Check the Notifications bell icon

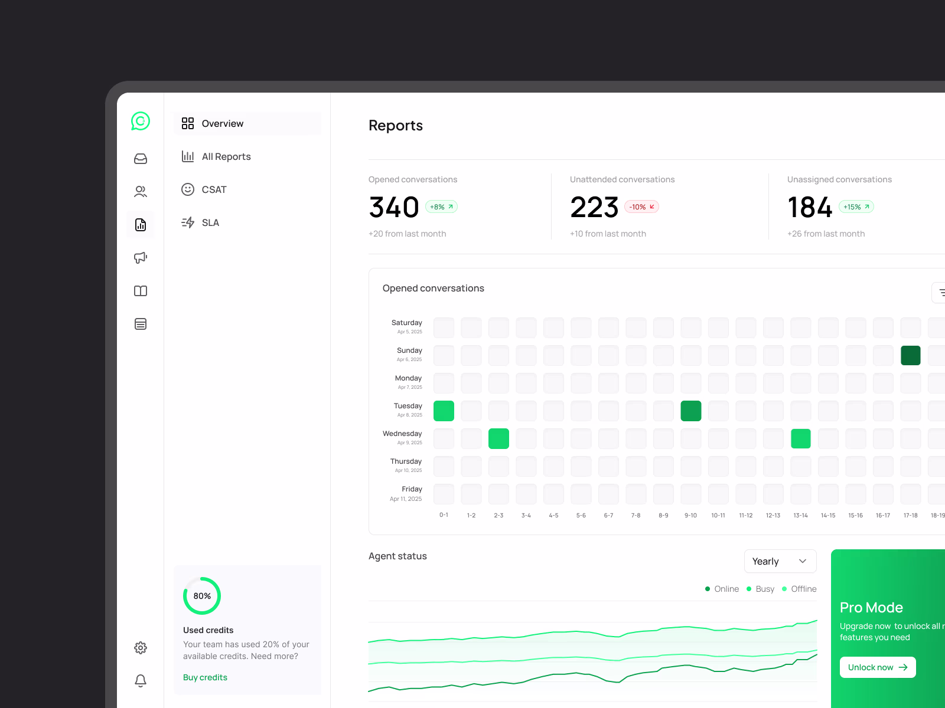click(140, 680)
